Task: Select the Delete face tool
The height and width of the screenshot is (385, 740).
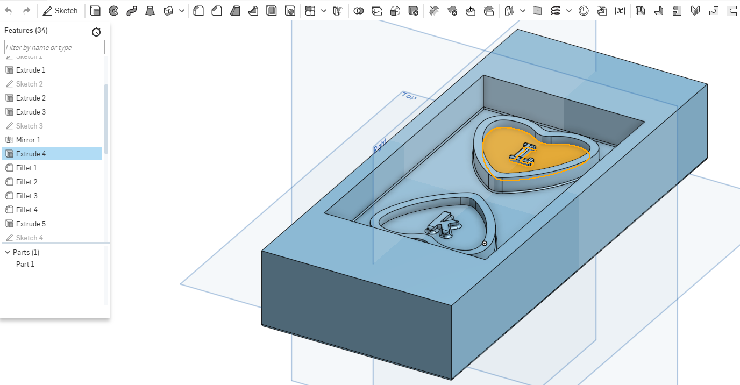Action: coord(452,10)
